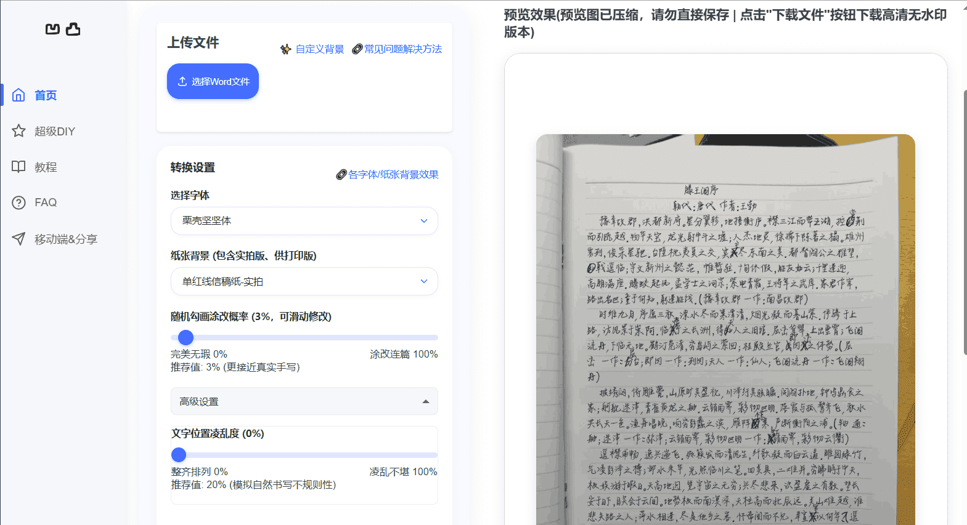Click the 选择Word文件 upload button
This screenshot has width=967, height=525.
point(213,81)
